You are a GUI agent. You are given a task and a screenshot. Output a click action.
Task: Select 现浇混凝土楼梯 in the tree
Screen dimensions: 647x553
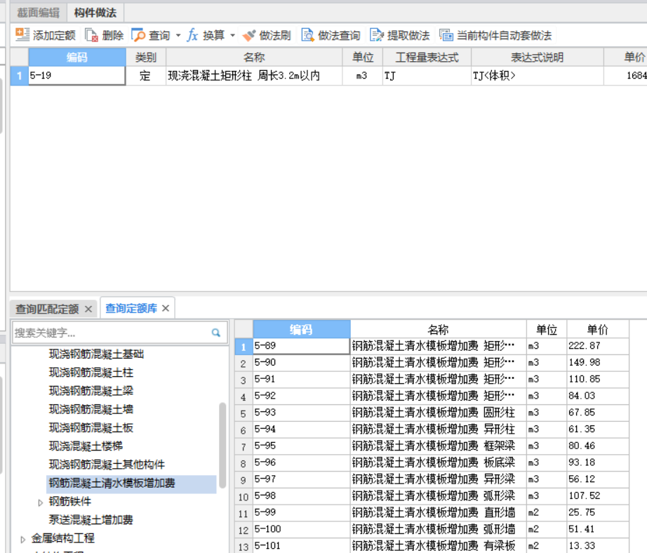[x=86, y=446]
